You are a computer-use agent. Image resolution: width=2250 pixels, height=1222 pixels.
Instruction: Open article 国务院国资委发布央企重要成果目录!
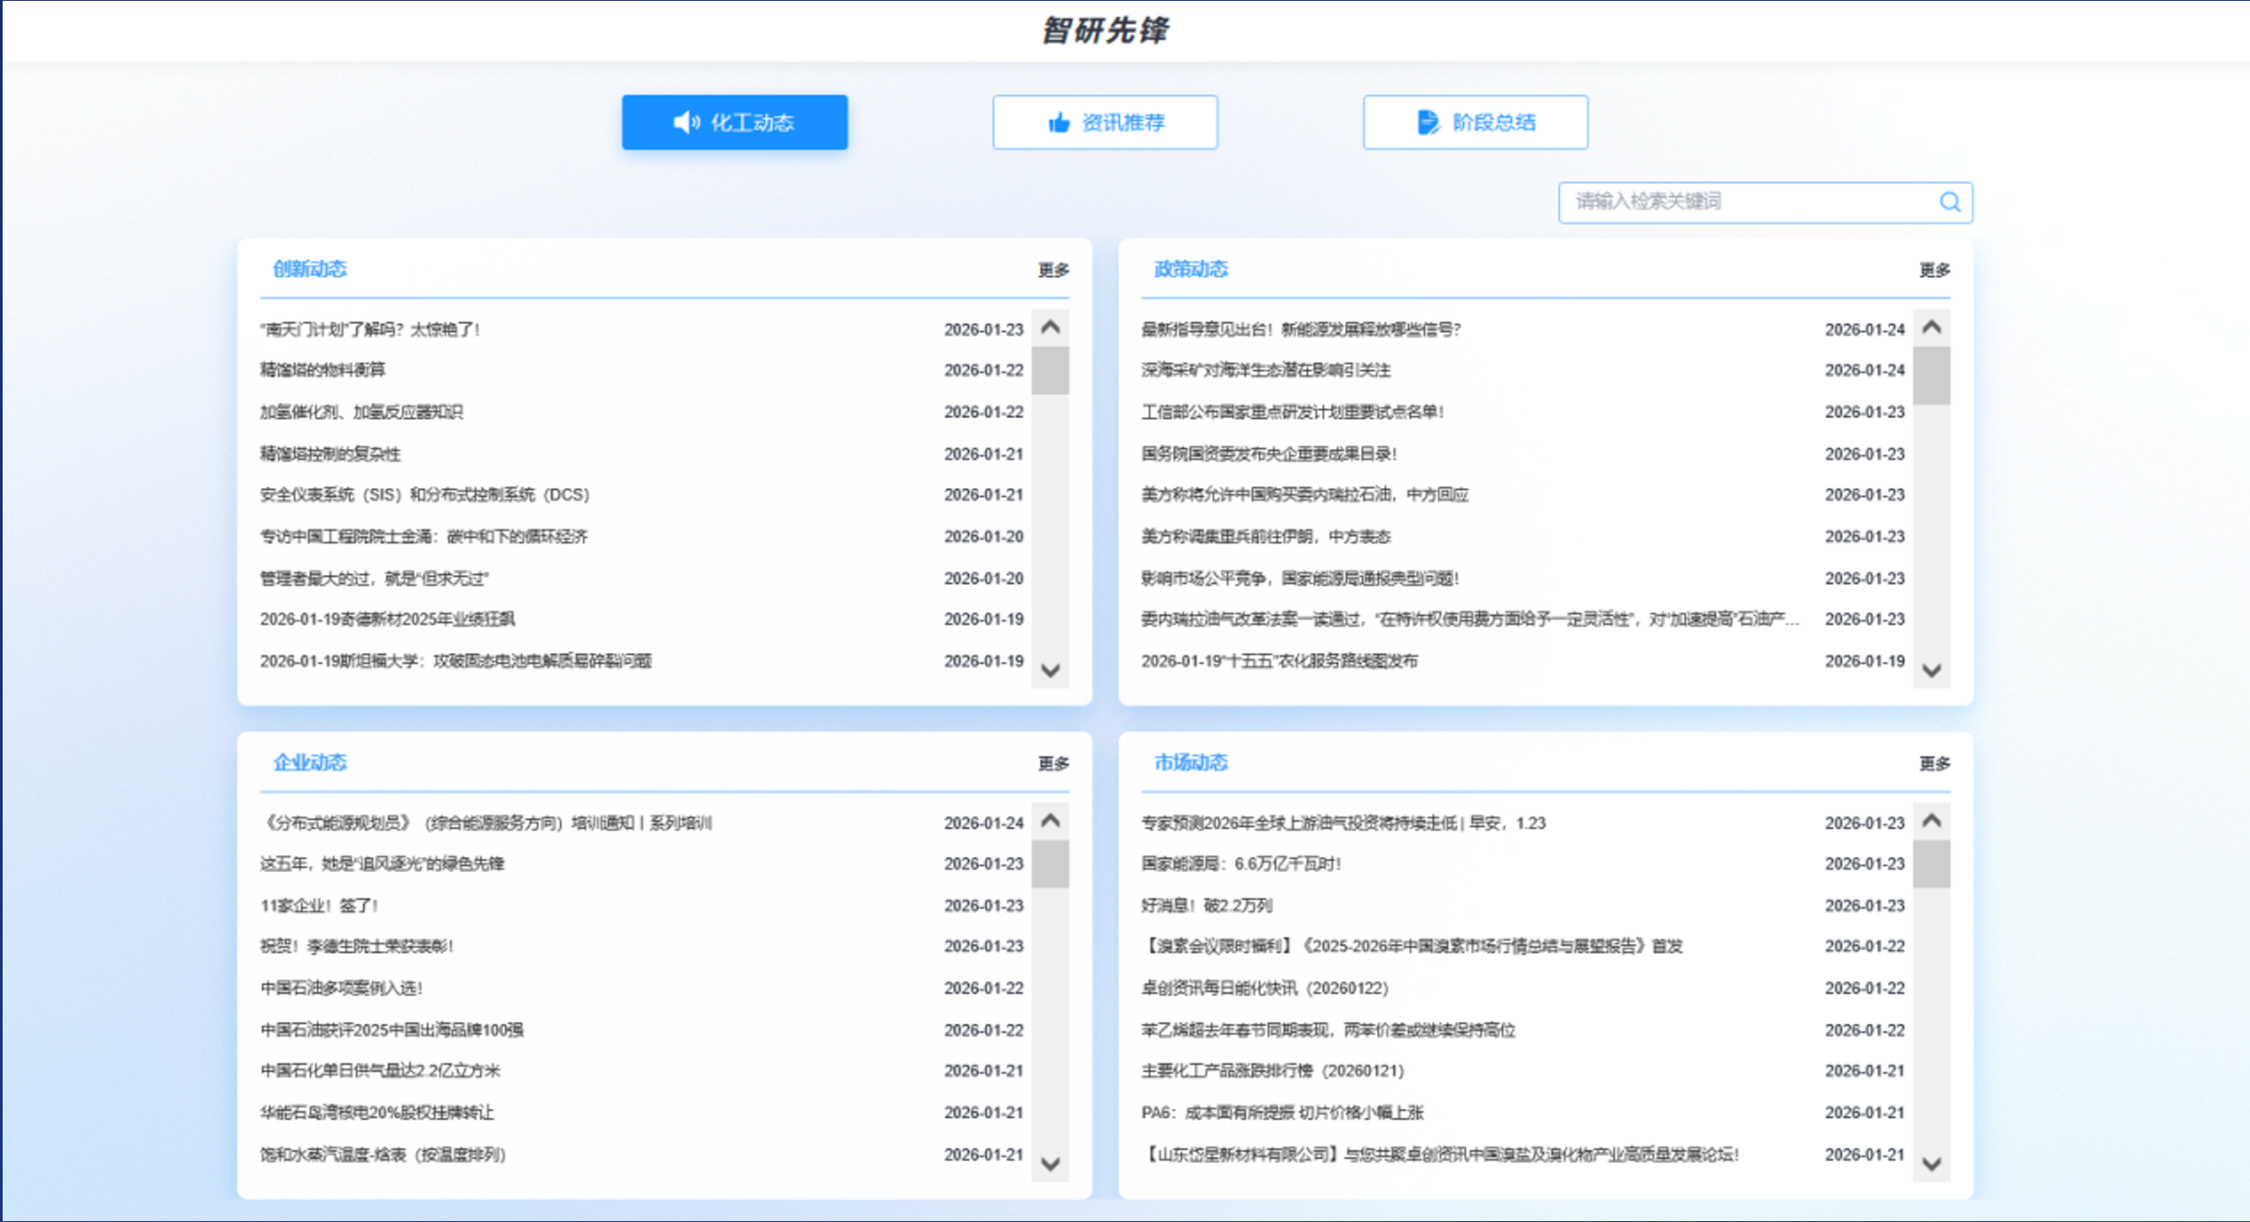pyautogui.click(x=1269, y=454)
